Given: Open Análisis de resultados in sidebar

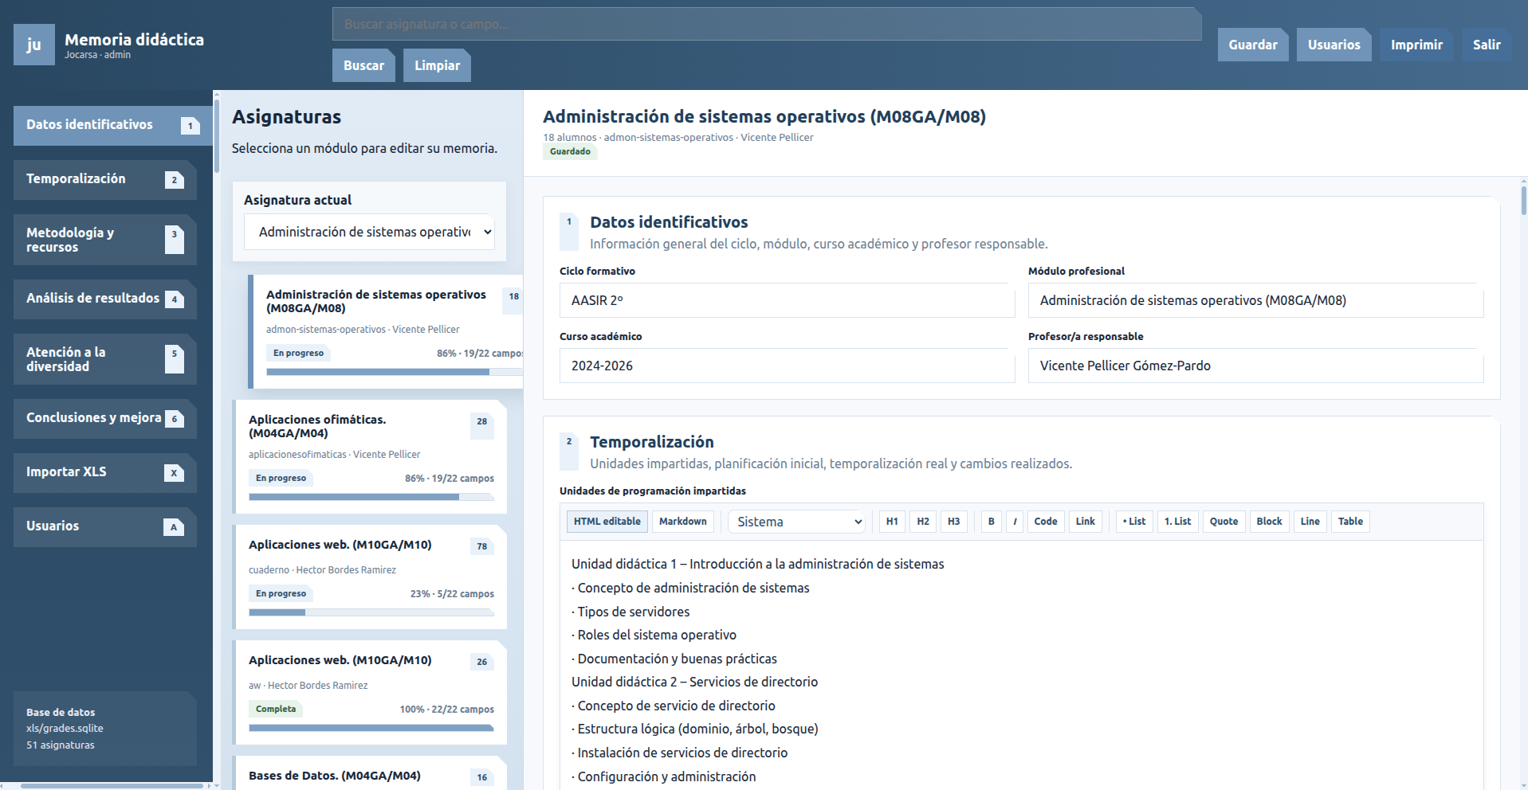Looking at the screenshot, I should (x=105, y=299).
